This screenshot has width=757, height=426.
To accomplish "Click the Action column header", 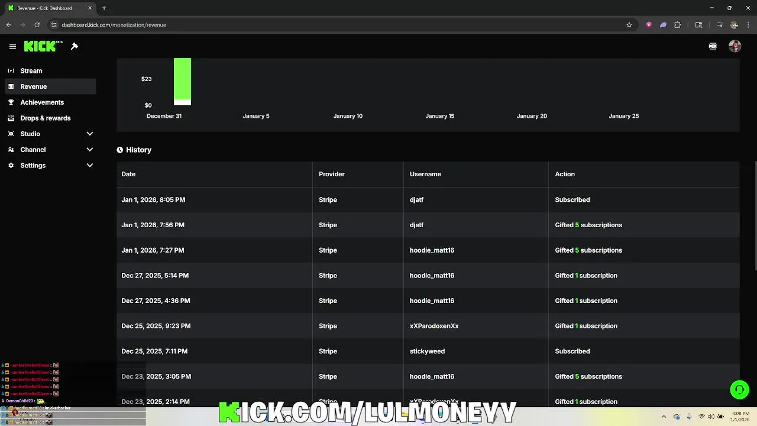I will [565, 174].
